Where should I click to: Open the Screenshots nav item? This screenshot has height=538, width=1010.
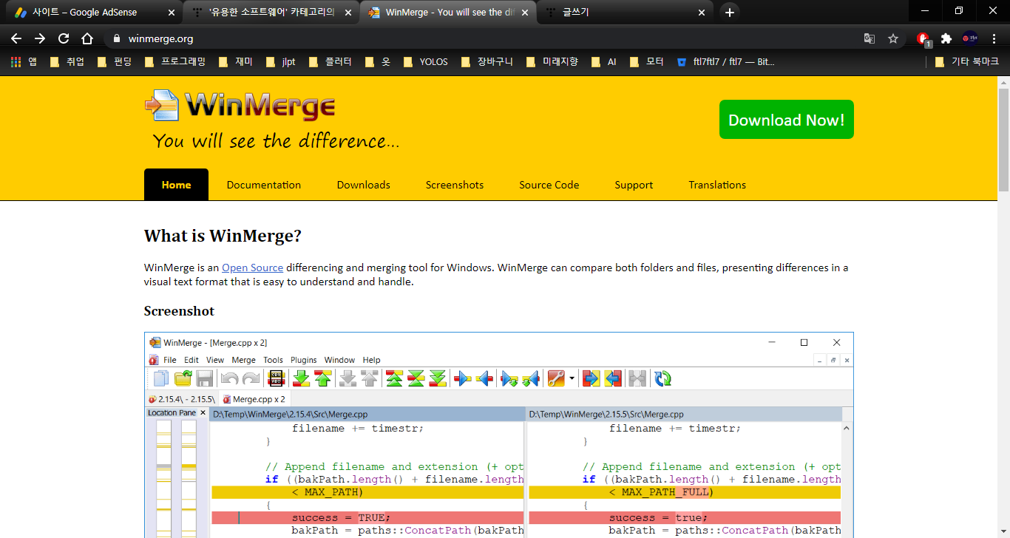(455, 185)
